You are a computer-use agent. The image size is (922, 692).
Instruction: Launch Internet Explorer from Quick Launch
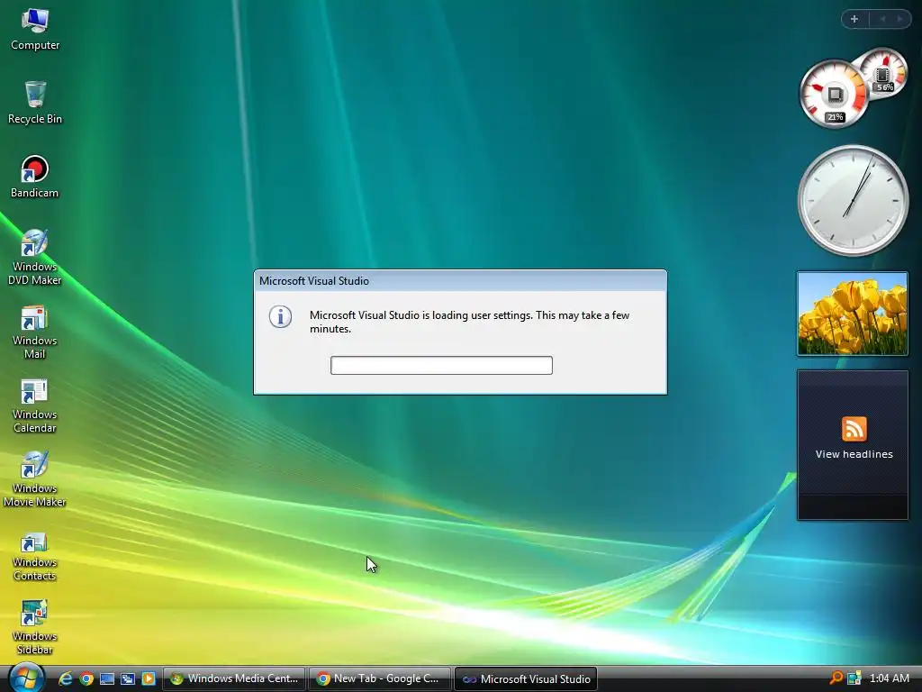click(65, 678)
